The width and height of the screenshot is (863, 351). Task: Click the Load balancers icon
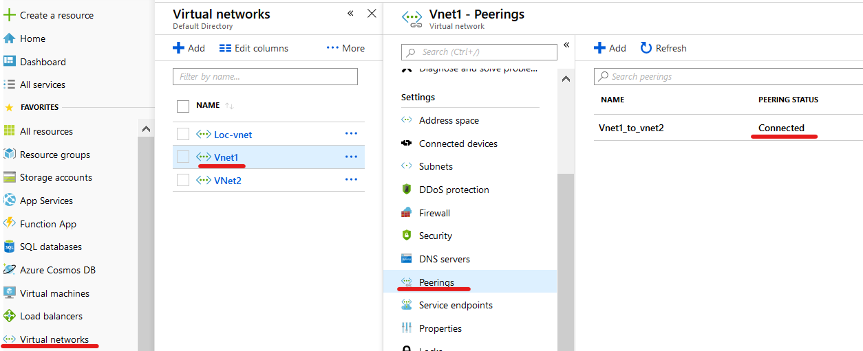pyautogui.click(x=10, y=316)
